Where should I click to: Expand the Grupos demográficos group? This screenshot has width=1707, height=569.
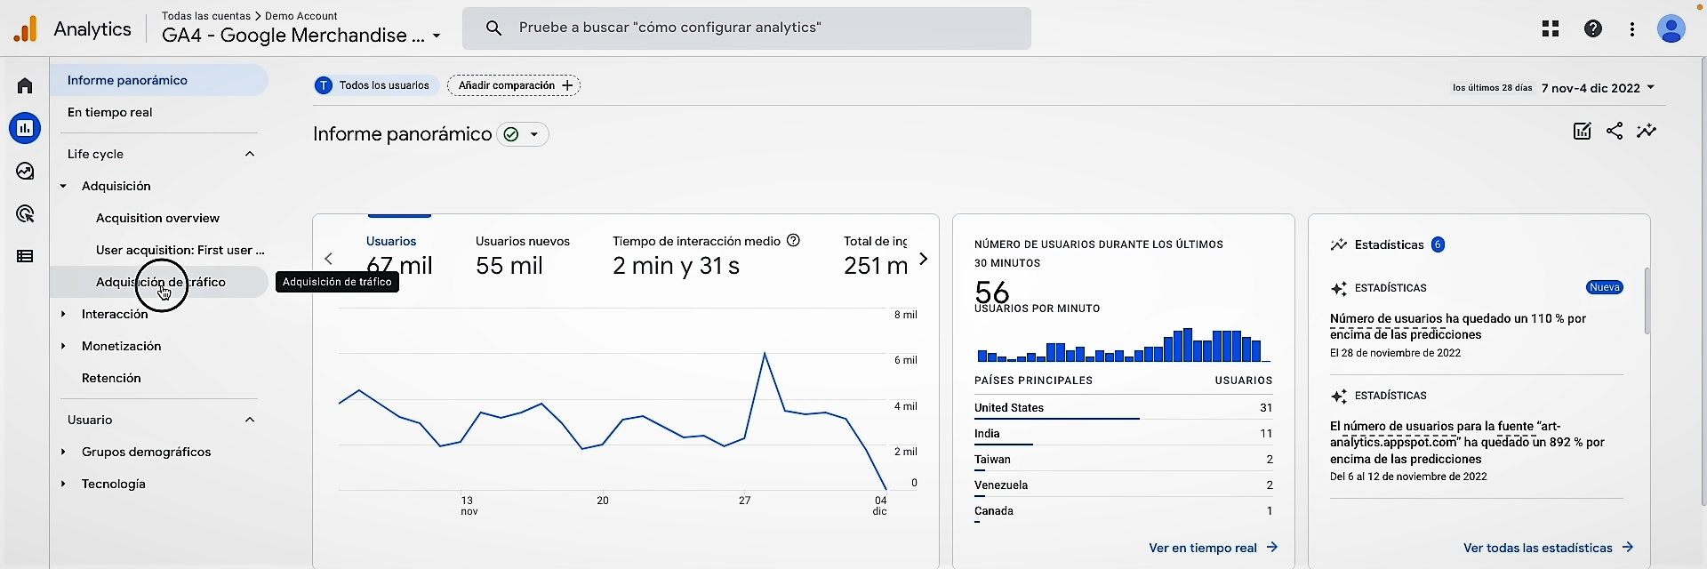pos(64,452)
